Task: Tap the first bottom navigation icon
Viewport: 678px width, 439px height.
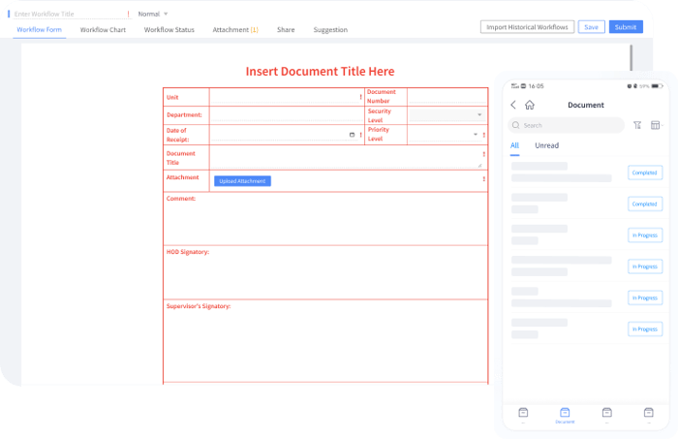Action: click(523, 413)
